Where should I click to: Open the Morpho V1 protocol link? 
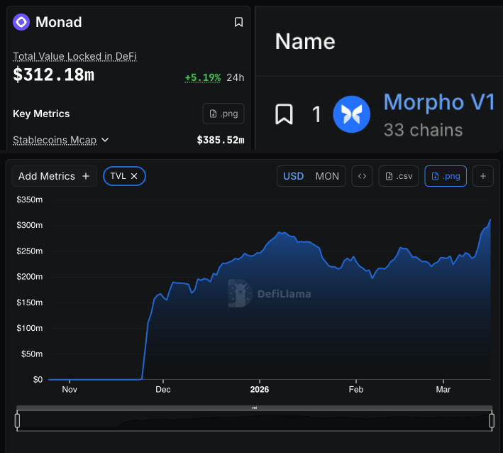click(439, 102)
